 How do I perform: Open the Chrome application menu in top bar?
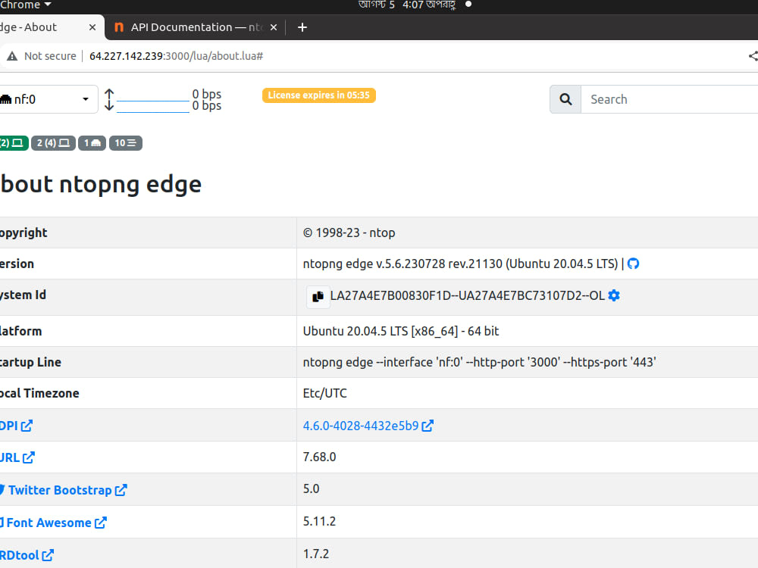point(25,5)
